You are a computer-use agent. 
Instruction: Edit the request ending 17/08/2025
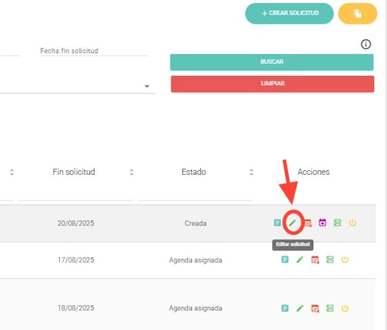tap(300, 260)
